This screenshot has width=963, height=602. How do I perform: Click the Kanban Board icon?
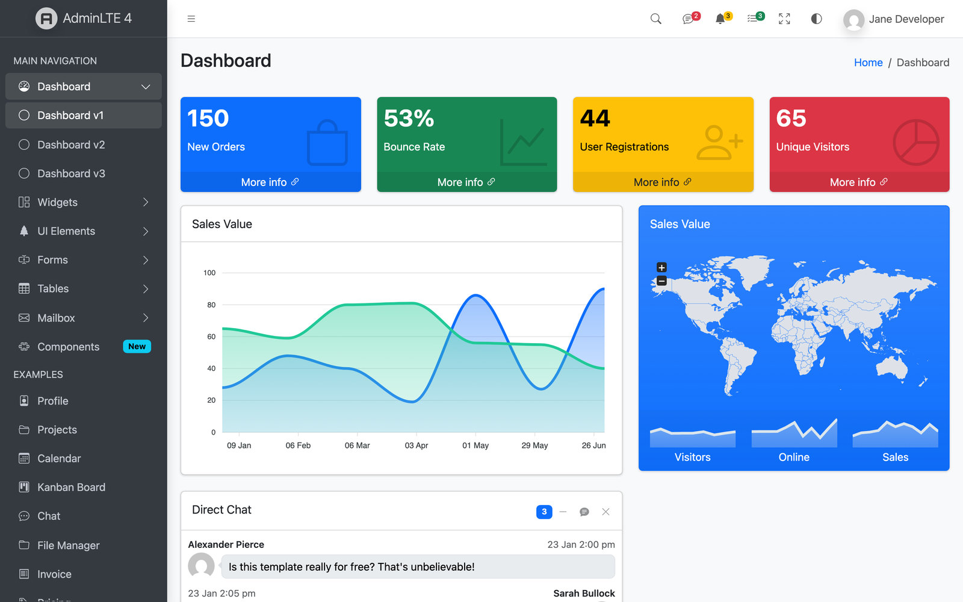pos(24,488)
